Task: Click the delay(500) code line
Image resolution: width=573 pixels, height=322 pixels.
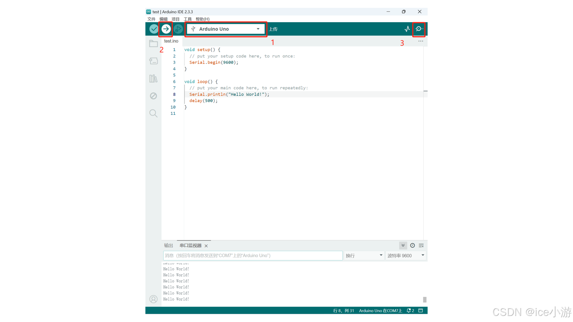Action: point(203,101)
